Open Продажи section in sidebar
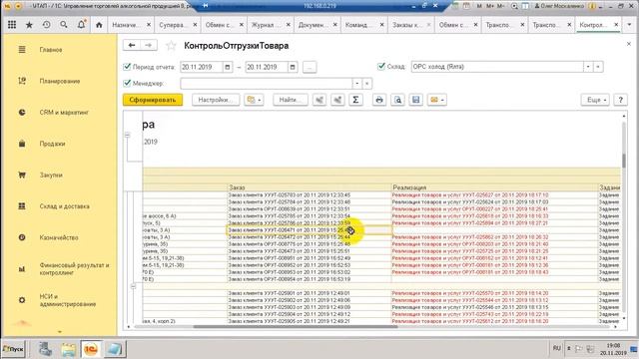639x359 pixels. (52, 144)
